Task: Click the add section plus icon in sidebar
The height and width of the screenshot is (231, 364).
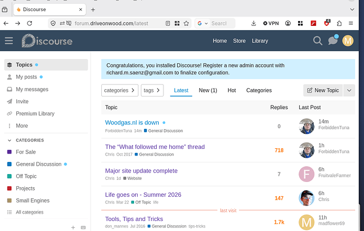Action: point(73,227)
